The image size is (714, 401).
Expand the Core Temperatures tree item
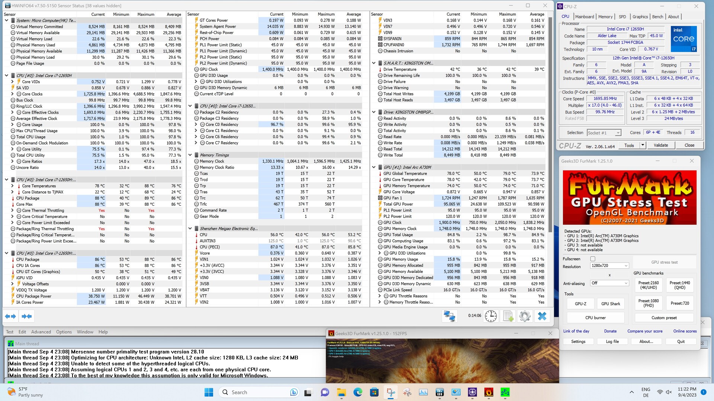12,186
